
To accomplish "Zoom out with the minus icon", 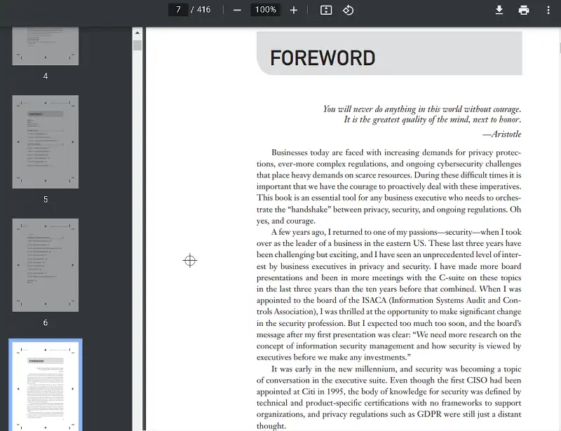I will (237, 10).
